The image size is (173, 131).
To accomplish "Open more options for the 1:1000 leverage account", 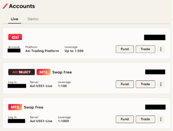I will click(161, 119).
